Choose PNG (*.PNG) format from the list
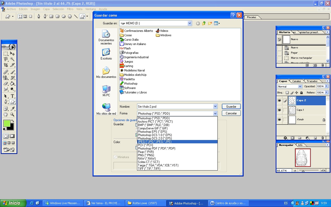This screenshot has height=207, width=331. coord(177,155)
